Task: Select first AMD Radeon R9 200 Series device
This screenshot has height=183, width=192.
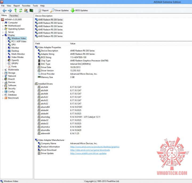Action: (x=49, y=19)
